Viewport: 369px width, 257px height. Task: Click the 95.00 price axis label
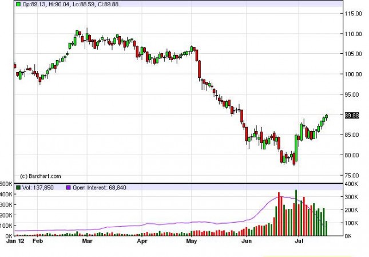click(353, 94)
